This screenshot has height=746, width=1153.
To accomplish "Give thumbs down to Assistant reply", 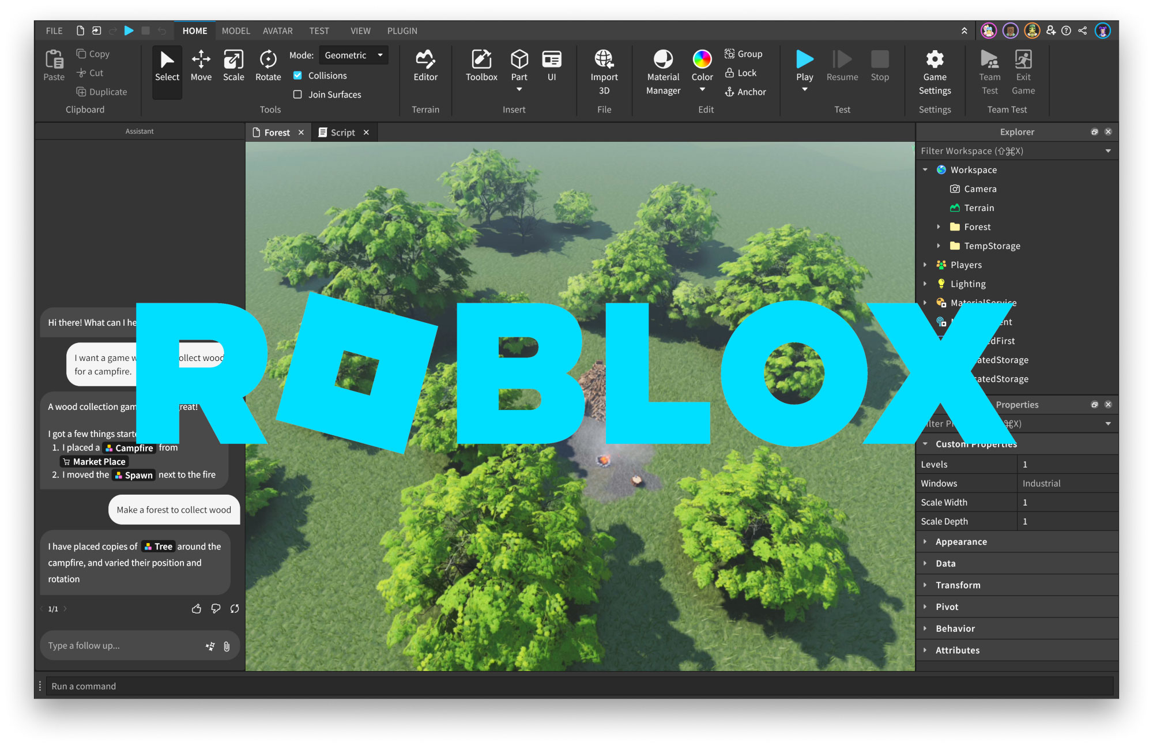I will [x=216, y=609].
